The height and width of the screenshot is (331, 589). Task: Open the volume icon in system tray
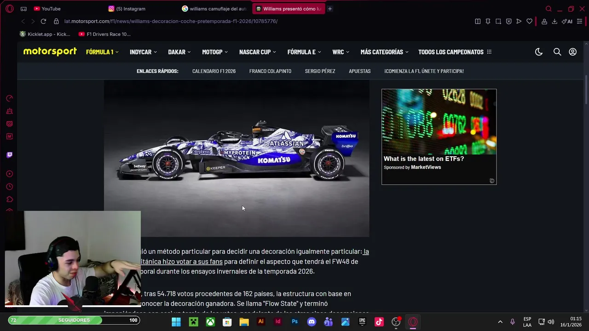click(551, 322)
